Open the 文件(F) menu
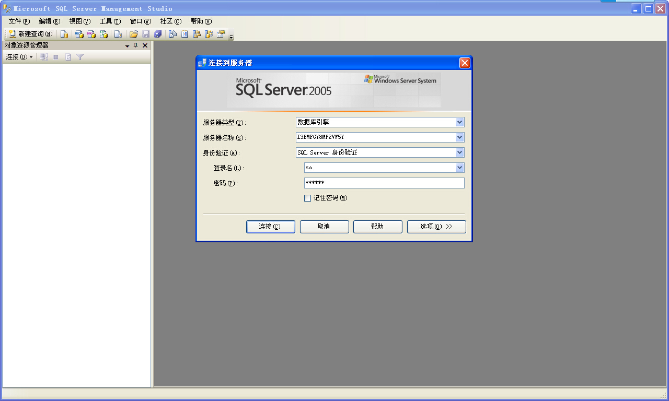669x401 pixels. click(19, 21)
